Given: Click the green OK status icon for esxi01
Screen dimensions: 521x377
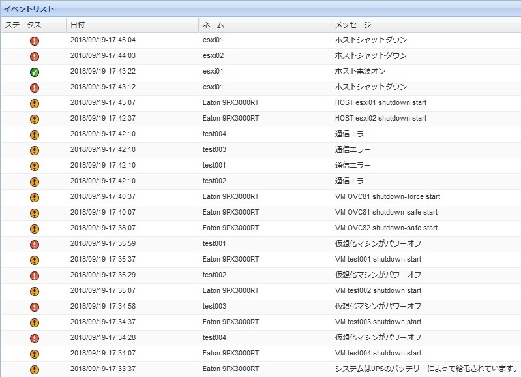Looking at the screenshot, I should (35, 72).
